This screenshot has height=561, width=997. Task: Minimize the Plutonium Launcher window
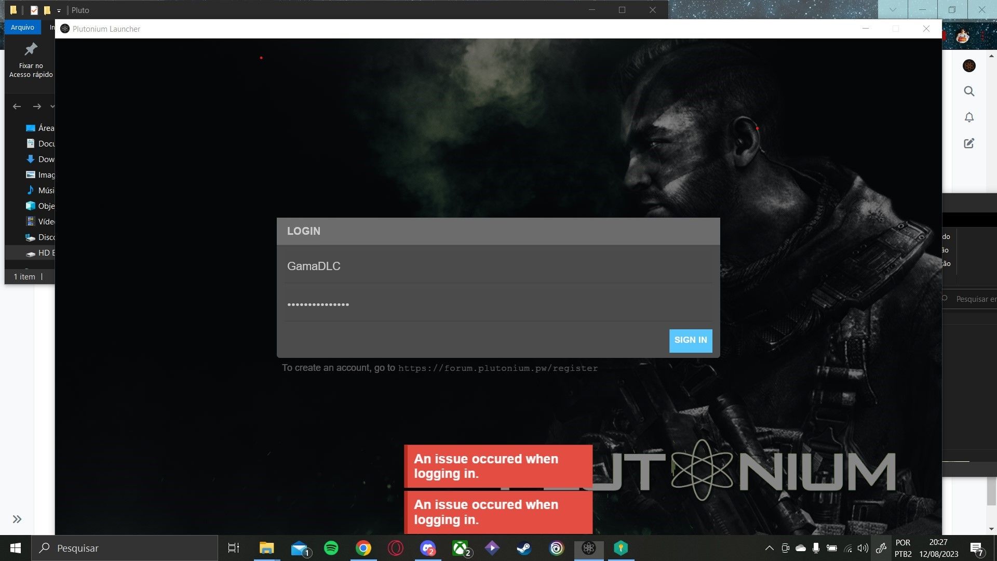tap(866, 29)
